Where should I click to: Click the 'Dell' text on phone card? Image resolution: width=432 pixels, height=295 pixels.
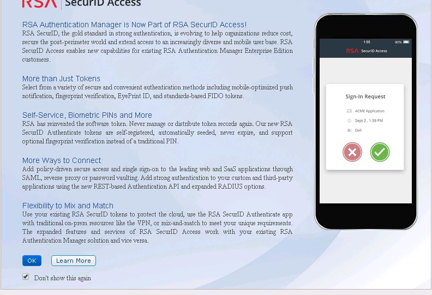[x=358, y=130]
